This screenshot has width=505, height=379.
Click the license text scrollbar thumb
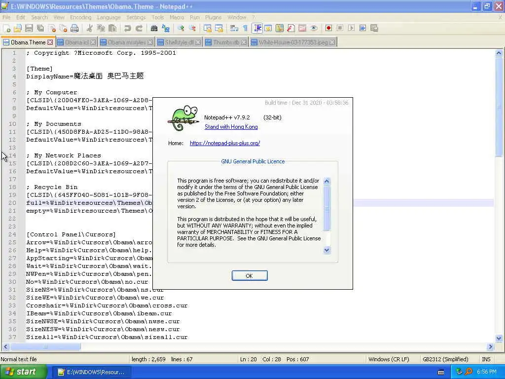coord(326,208)
